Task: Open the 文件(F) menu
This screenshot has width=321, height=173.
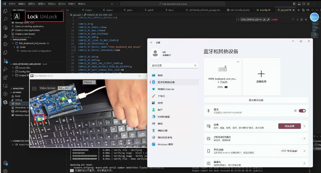Action: tap(12, 4)
